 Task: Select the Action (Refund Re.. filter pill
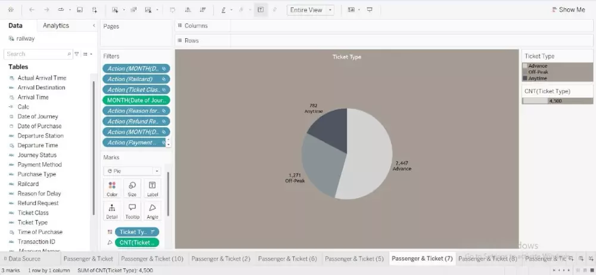pos(136,121)
